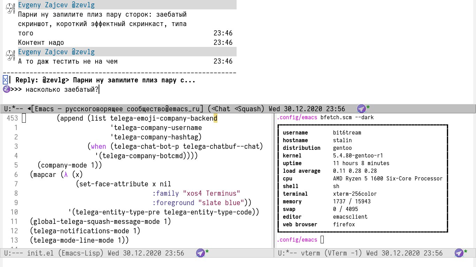
Task: Click the ◀ arrow before the chat buffer name
Action: [29, 109]
